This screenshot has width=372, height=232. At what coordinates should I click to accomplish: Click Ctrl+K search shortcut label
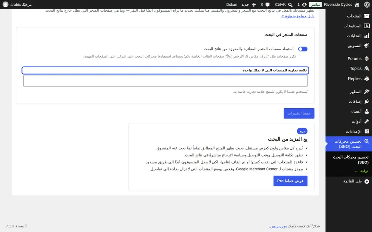[x=280, y=5]
